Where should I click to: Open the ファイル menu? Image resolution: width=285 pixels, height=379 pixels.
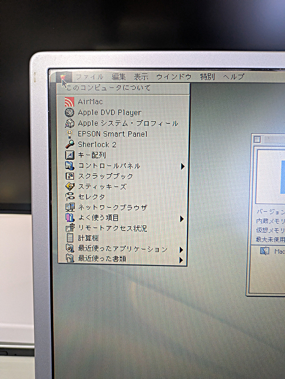tap(89, 77)
